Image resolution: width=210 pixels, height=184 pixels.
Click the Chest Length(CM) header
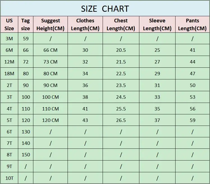pyautogui.click(x=121, y=24)
